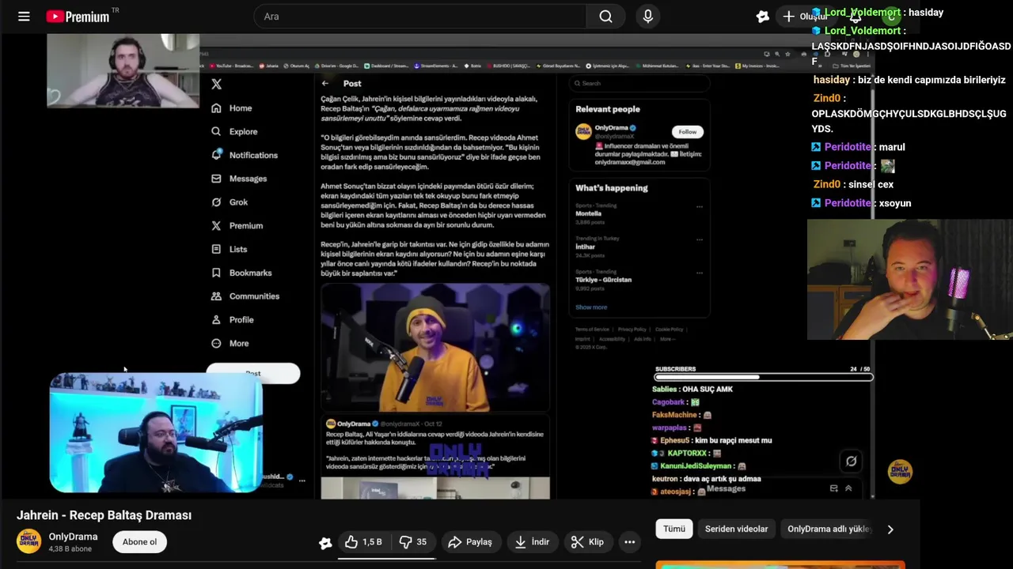
Task: Click the white Post button in sidebar
Action: pos(253,373)
